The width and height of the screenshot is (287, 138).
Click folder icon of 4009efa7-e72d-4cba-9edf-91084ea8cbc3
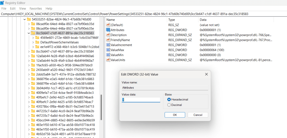point(33,93)
